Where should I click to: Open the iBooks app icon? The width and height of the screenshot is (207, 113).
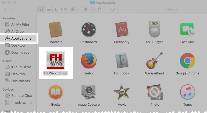tap(56, 92)
